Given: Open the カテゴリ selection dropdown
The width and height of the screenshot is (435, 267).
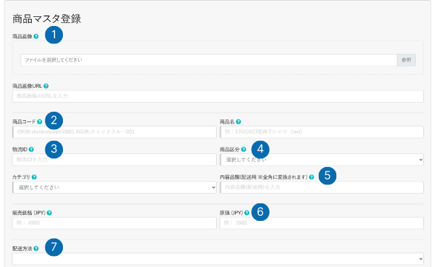Looking at the screenshot, I should coord(114,187).
